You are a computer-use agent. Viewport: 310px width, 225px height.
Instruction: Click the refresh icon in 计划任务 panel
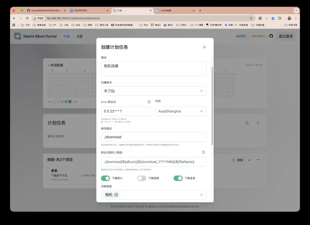coord(247,123)
